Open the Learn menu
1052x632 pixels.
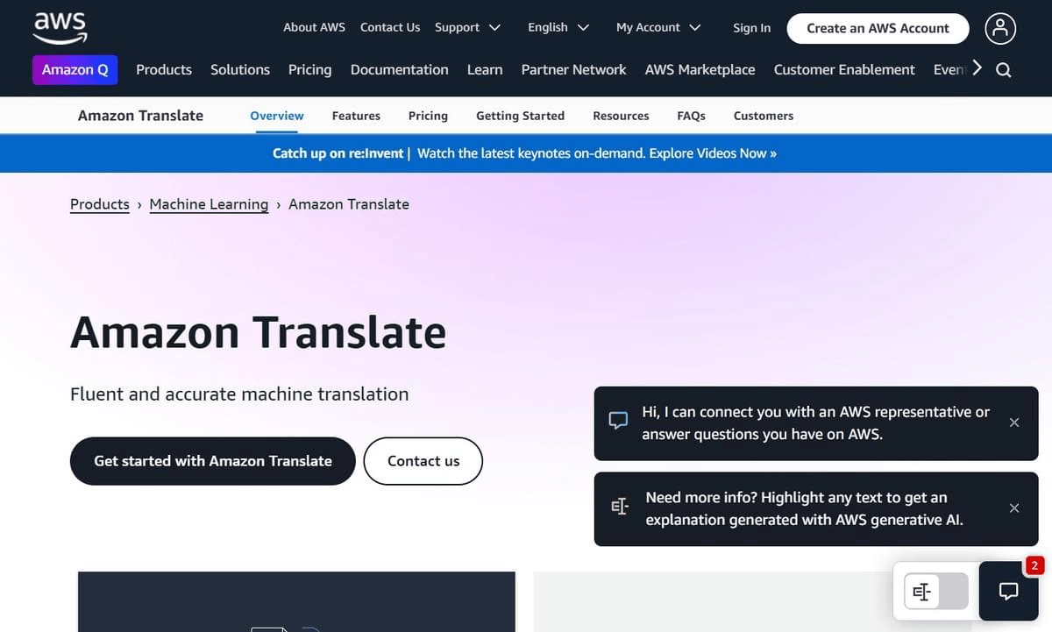click(x=485, y=69)
